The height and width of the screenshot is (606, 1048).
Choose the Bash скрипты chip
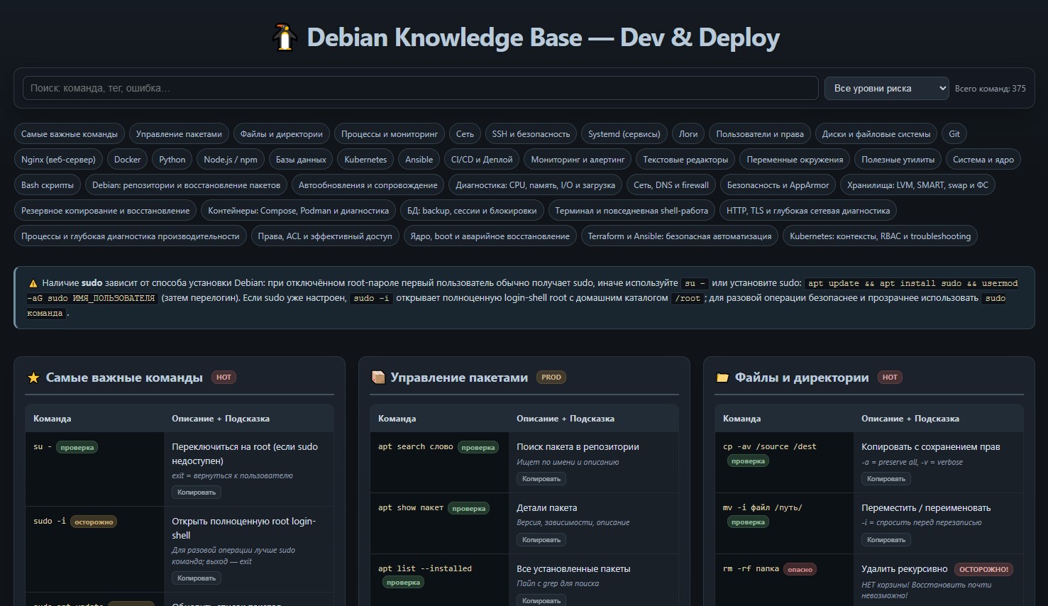(x=48, y=185)
